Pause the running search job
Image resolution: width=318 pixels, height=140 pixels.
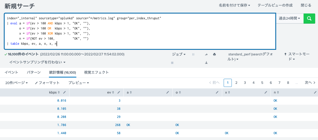pyautogui.click(x=193, y=54)
